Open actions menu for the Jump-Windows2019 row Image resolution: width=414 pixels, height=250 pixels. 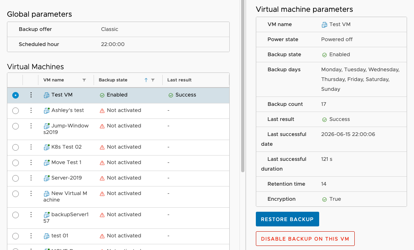[x=31, y=126]
